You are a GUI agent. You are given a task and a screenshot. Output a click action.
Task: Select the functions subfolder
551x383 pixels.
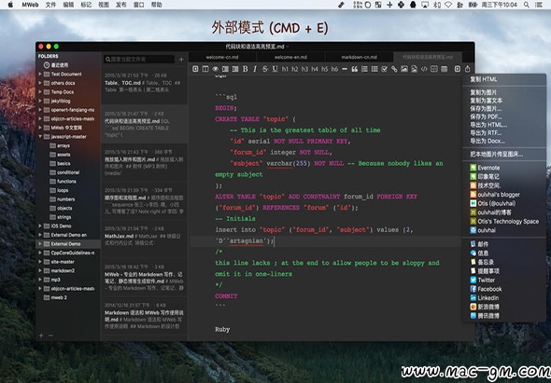coord(68,182)
